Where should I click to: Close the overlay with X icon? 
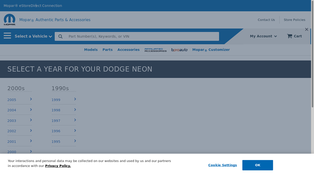coord(307,29)
